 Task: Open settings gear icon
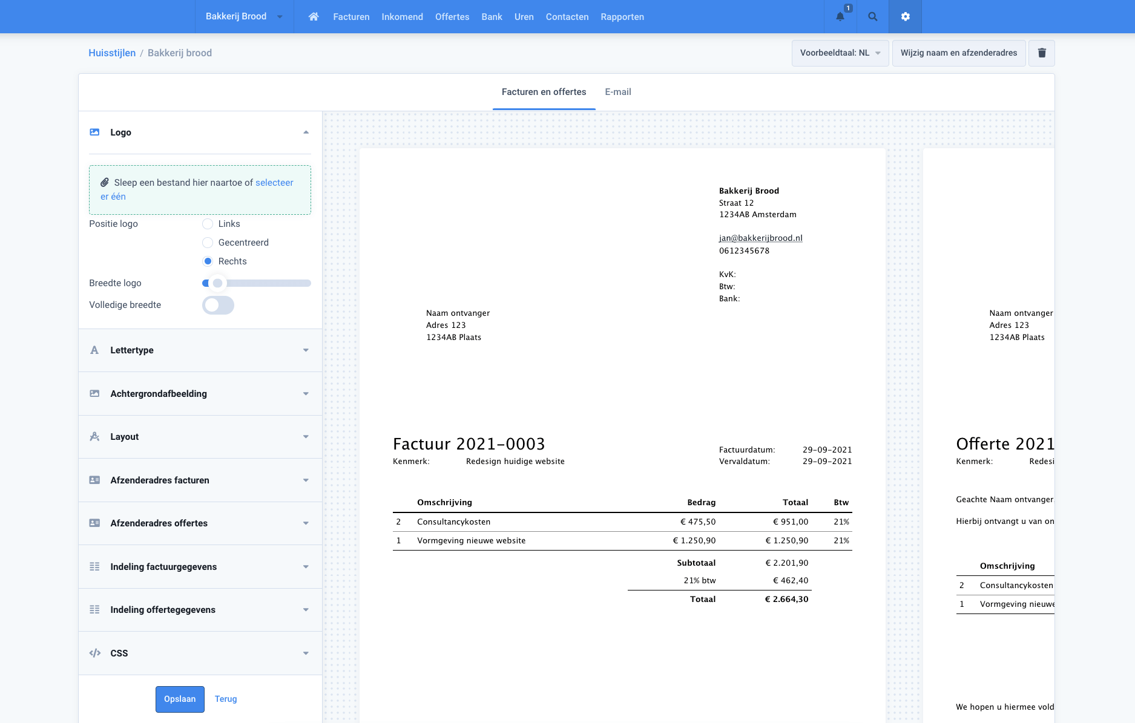pos(905,17)
